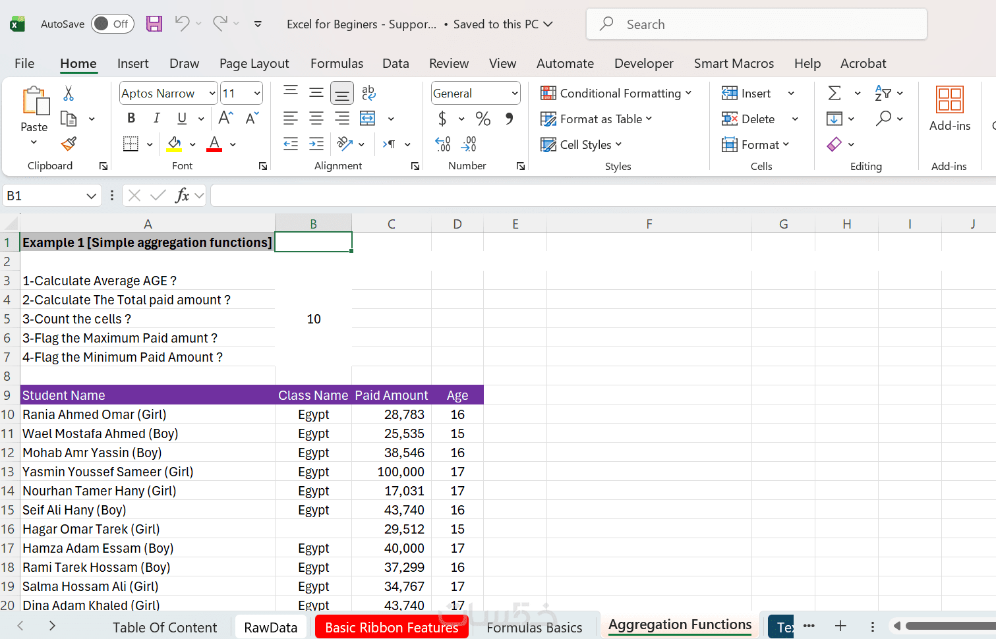Open the font name dropdown
Image resolution: width=996 pixels, height=639 pixels.
pos(212,94)
